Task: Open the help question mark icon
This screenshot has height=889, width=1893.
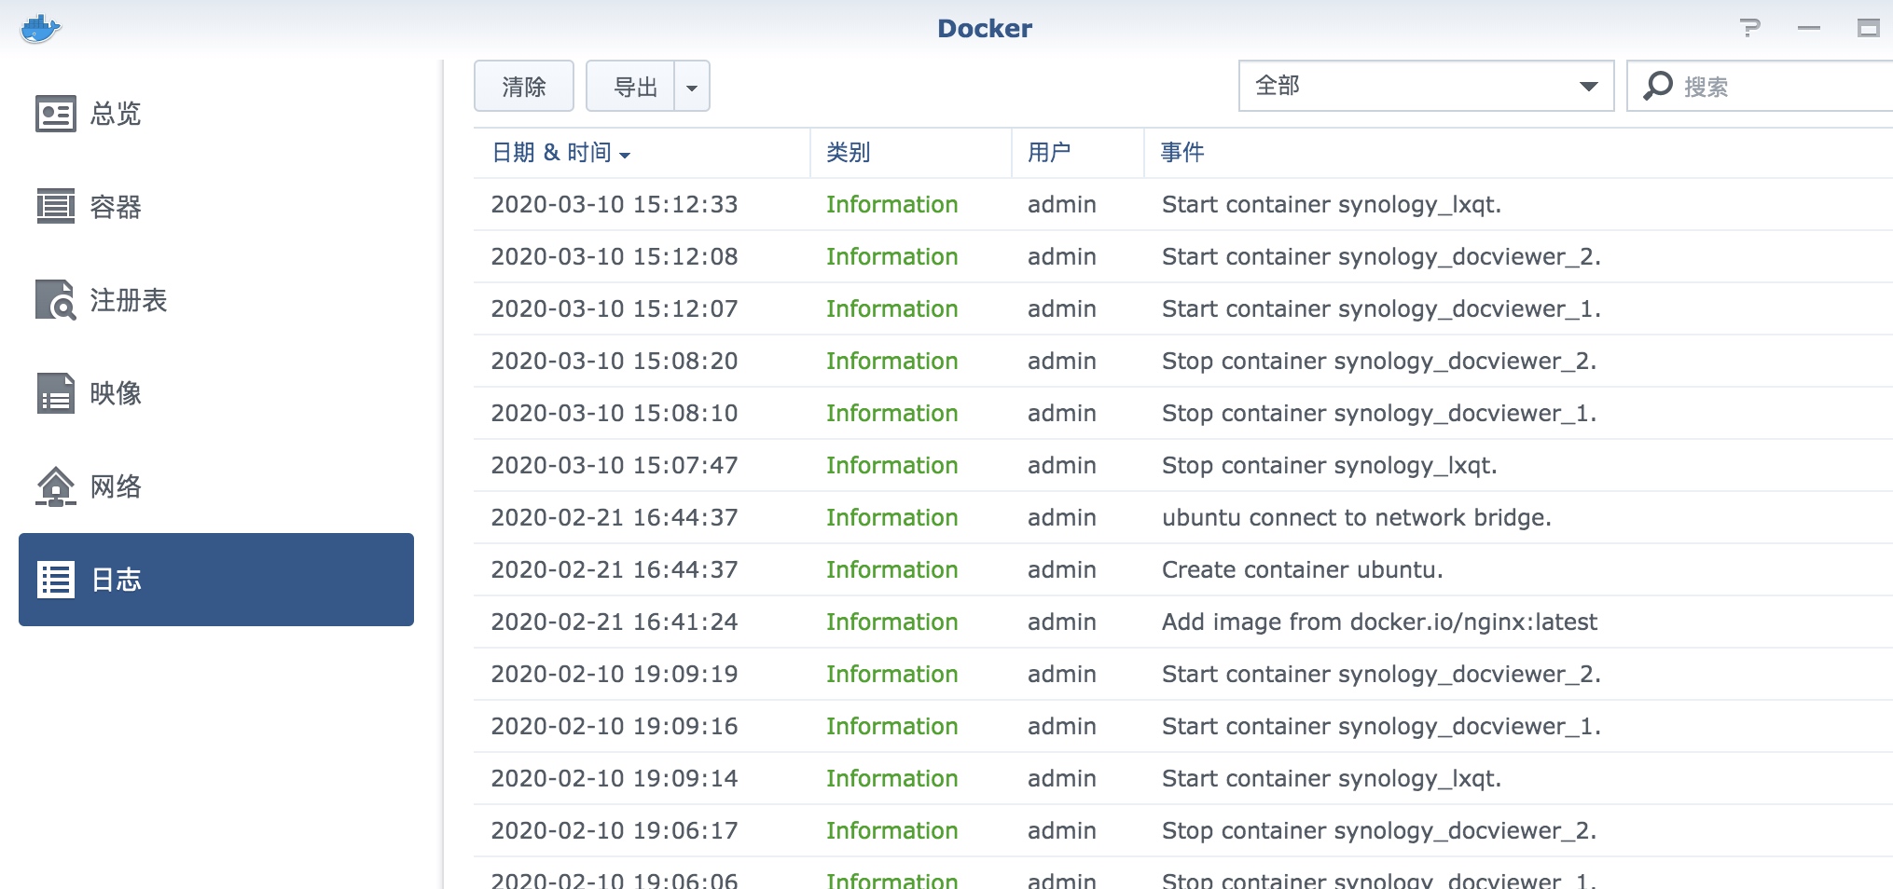Action: (x=1750, y=28)
